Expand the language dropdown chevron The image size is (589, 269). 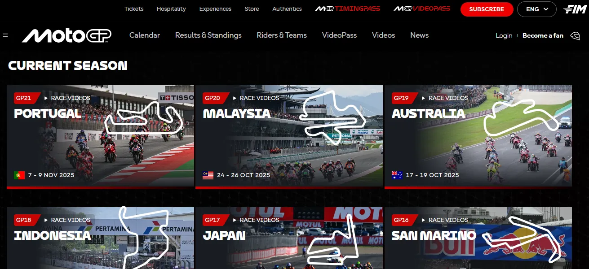(x=545, y=9)
